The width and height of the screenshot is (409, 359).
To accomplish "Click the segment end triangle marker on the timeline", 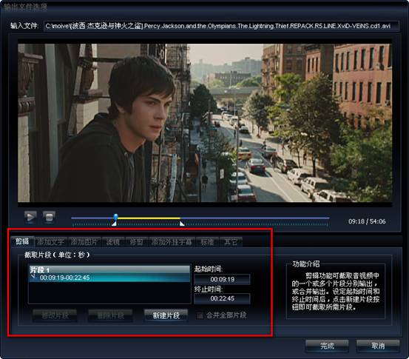I will tap(182, 224).
